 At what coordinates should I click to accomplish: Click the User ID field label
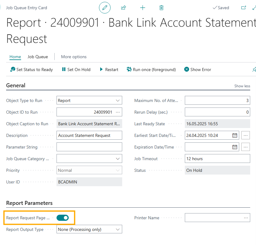[13, 182]
